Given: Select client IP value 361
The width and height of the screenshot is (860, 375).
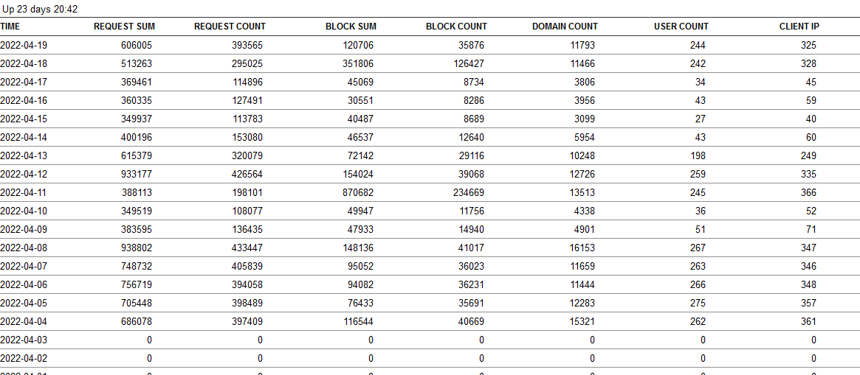Looking at the screenshot, I should pos(808,321).
